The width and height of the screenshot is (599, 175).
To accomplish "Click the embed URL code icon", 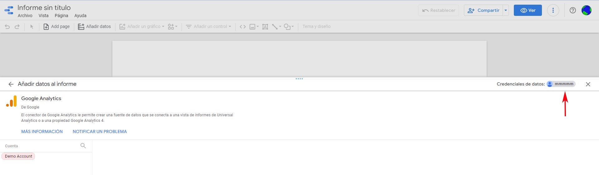I will tap(243, 27).
